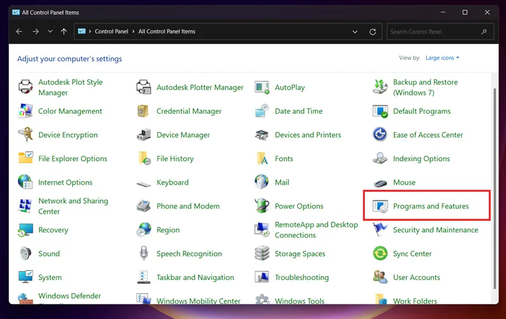The width and height of the screenshot is (506, 319).
Task: Open the Sync Center green icon
Action: 380,253
